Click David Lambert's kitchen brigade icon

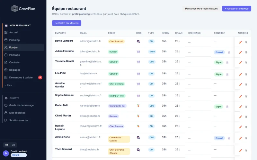pos(138,42)
